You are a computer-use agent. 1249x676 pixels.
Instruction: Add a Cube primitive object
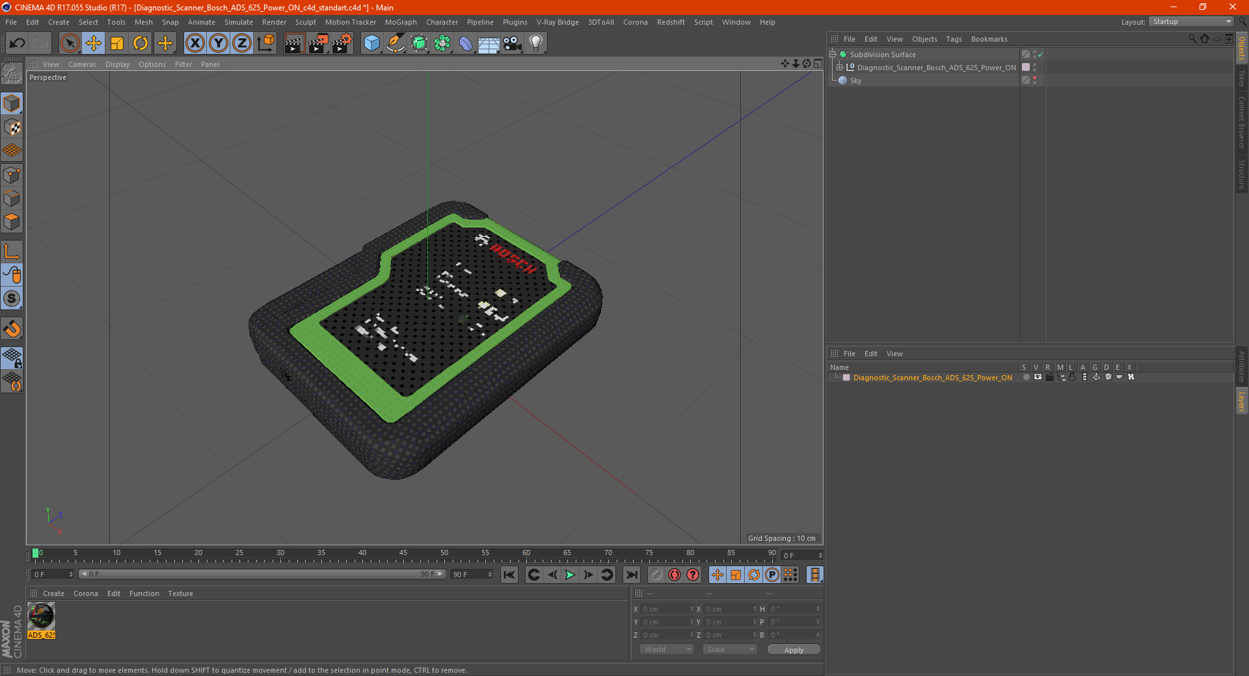371,44
